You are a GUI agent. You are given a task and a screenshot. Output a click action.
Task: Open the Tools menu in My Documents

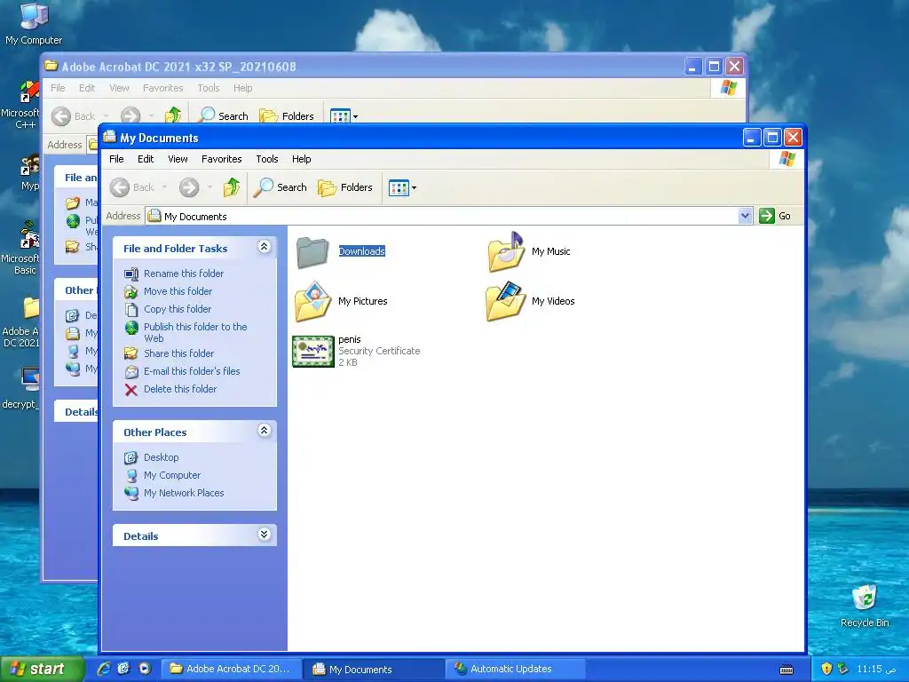coord(267,159)
